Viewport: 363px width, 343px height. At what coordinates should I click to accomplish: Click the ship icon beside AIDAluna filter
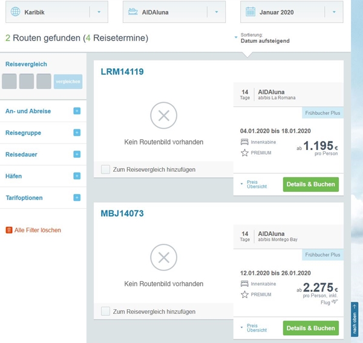coord(132,12)
